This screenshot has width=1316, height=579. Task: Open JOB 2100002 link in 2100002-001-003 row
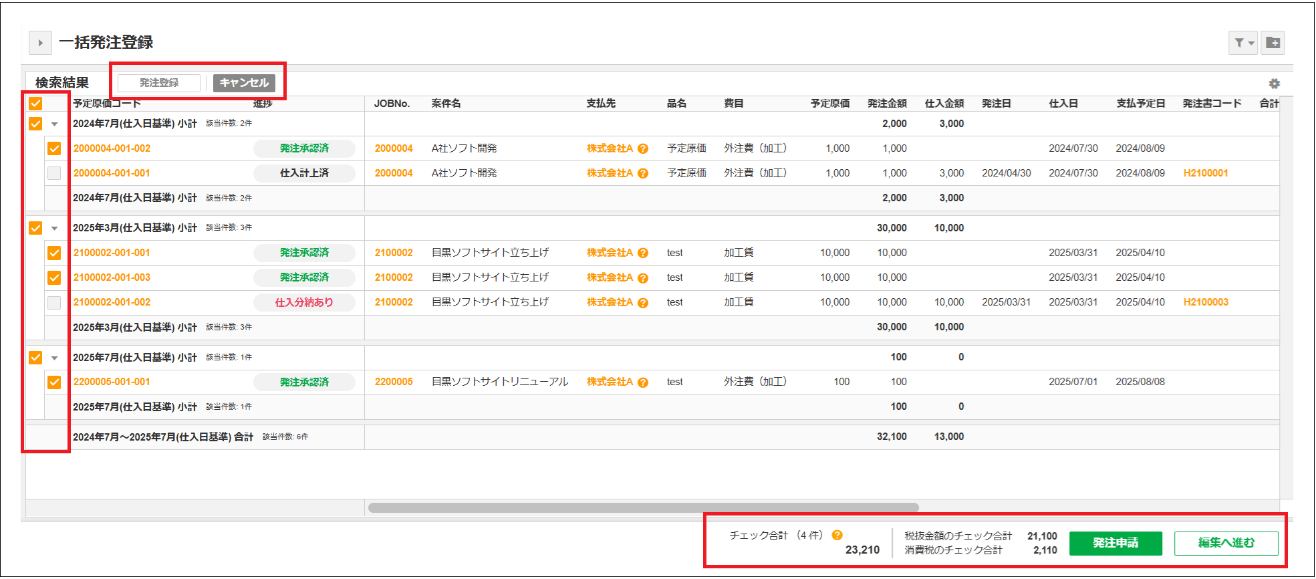(394, 277)
